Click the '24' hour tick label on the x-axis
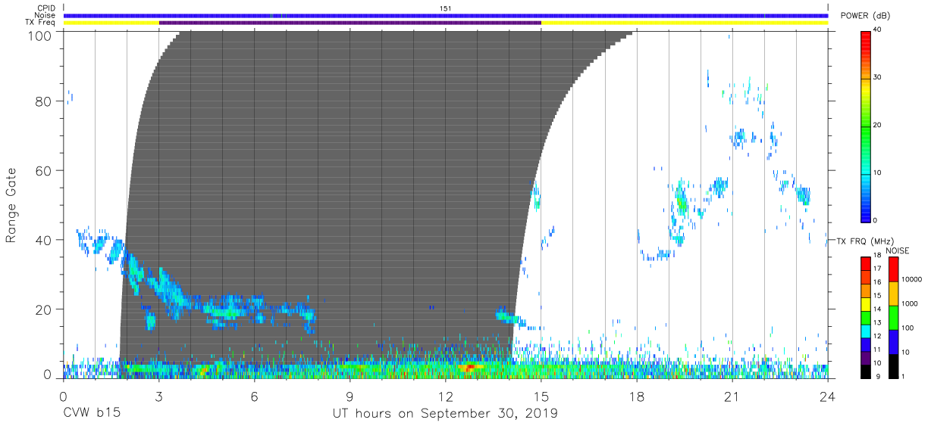The height and width of the screenshot is (429, 931). click(828, 395)
